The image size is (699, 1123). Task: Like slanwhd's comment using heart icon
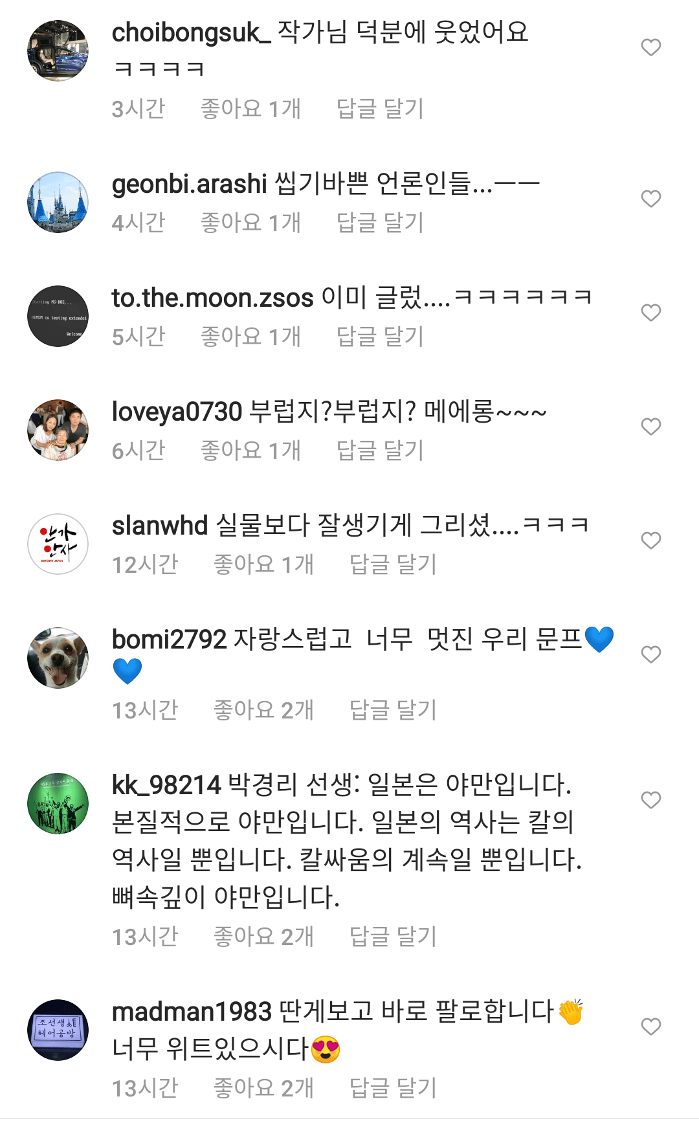pyautogui.click(x=650, y=540)
